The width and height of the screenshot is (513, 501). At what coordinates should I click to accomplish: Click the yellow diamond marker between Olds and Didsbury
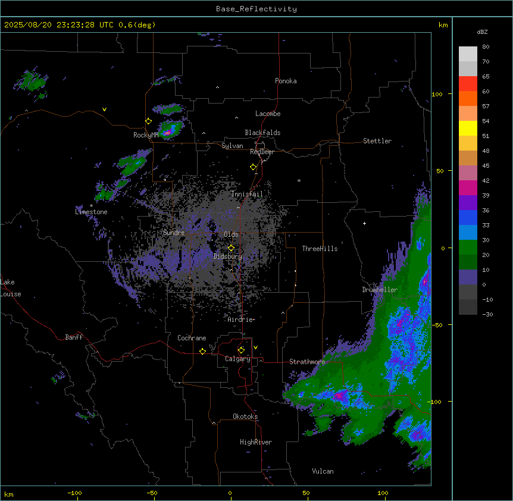[231, 248]
